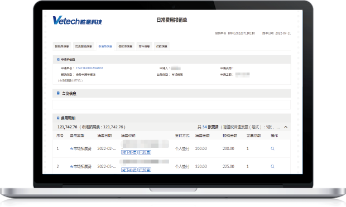Screen dimensions: 346x207
Task: Go to the 附件信息 tab
Action: (x=144, y=46)
